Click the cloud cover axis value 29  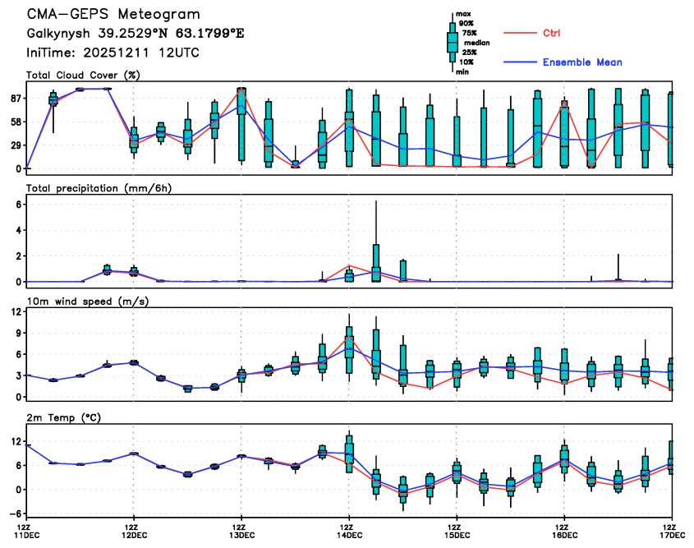click(x=16, y=145)
